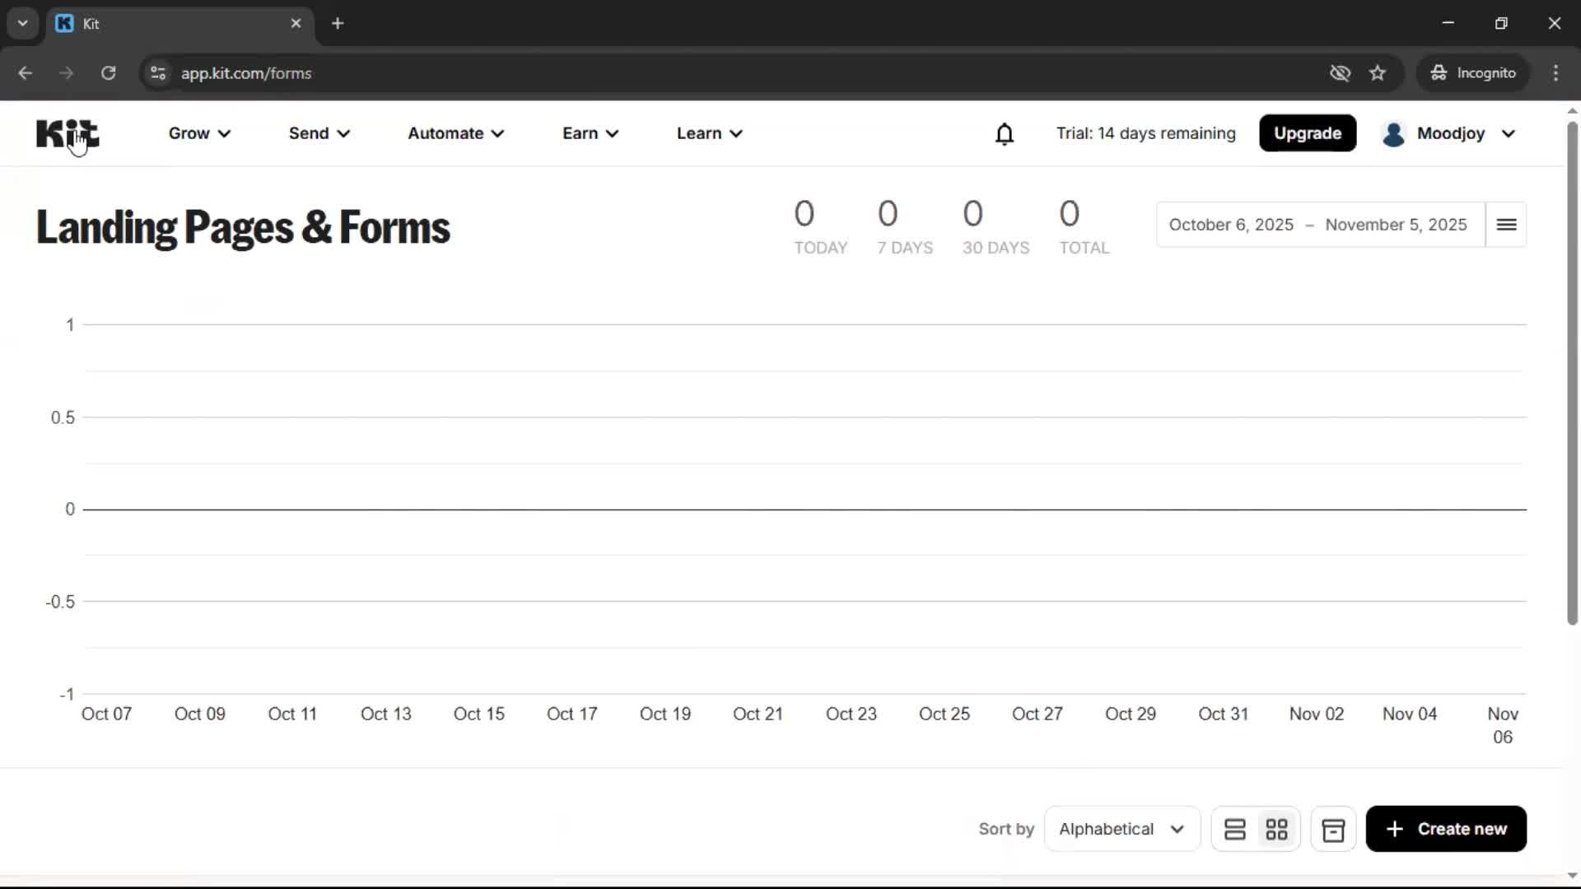Screen dimensions: 1581x889
Task: Select the Kit browser tab
Action: [165, 23]
